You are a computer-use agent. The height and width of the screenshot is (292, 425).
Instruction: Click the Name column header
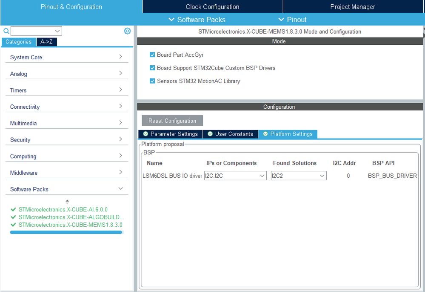point(154,163)
